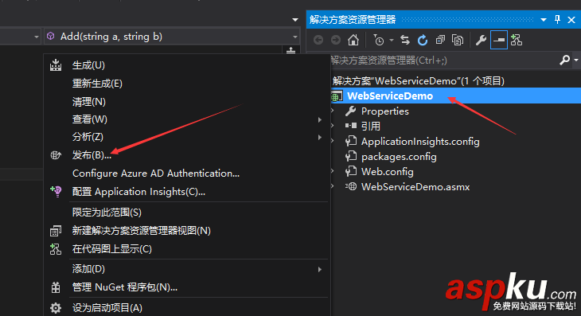The image size is (581, 316).
Task: Open 查看(W) submenu
Action: tap(187, 119)
